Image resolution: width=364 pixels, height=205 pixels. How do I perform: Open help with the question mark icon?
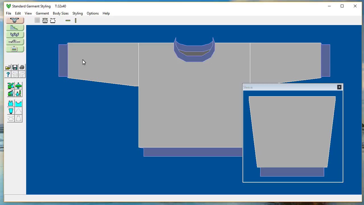click(x=8, y=75)
